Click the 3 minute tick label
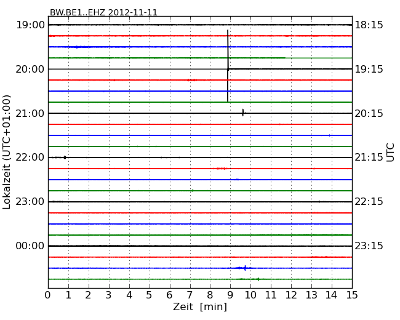The width and height of the screenshot is (400, 320). [x=109, y=295]
